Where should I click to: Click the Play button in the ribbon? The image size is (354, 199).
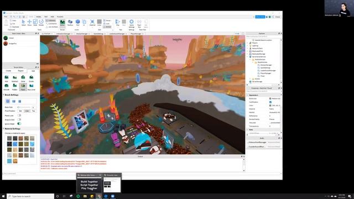click(118, 23)
